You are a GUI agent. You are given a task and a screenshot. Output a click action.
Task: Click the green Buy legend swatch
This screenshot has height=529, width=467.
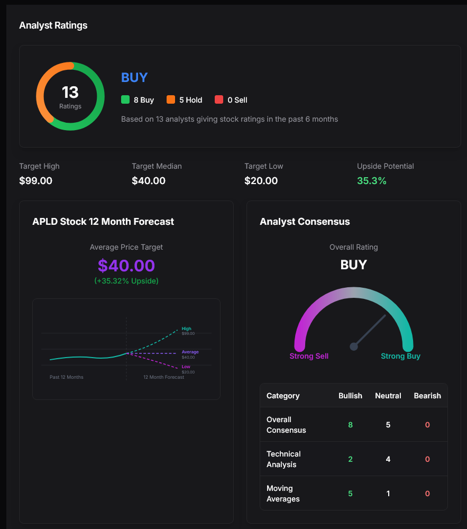click(x=125, y=99)
